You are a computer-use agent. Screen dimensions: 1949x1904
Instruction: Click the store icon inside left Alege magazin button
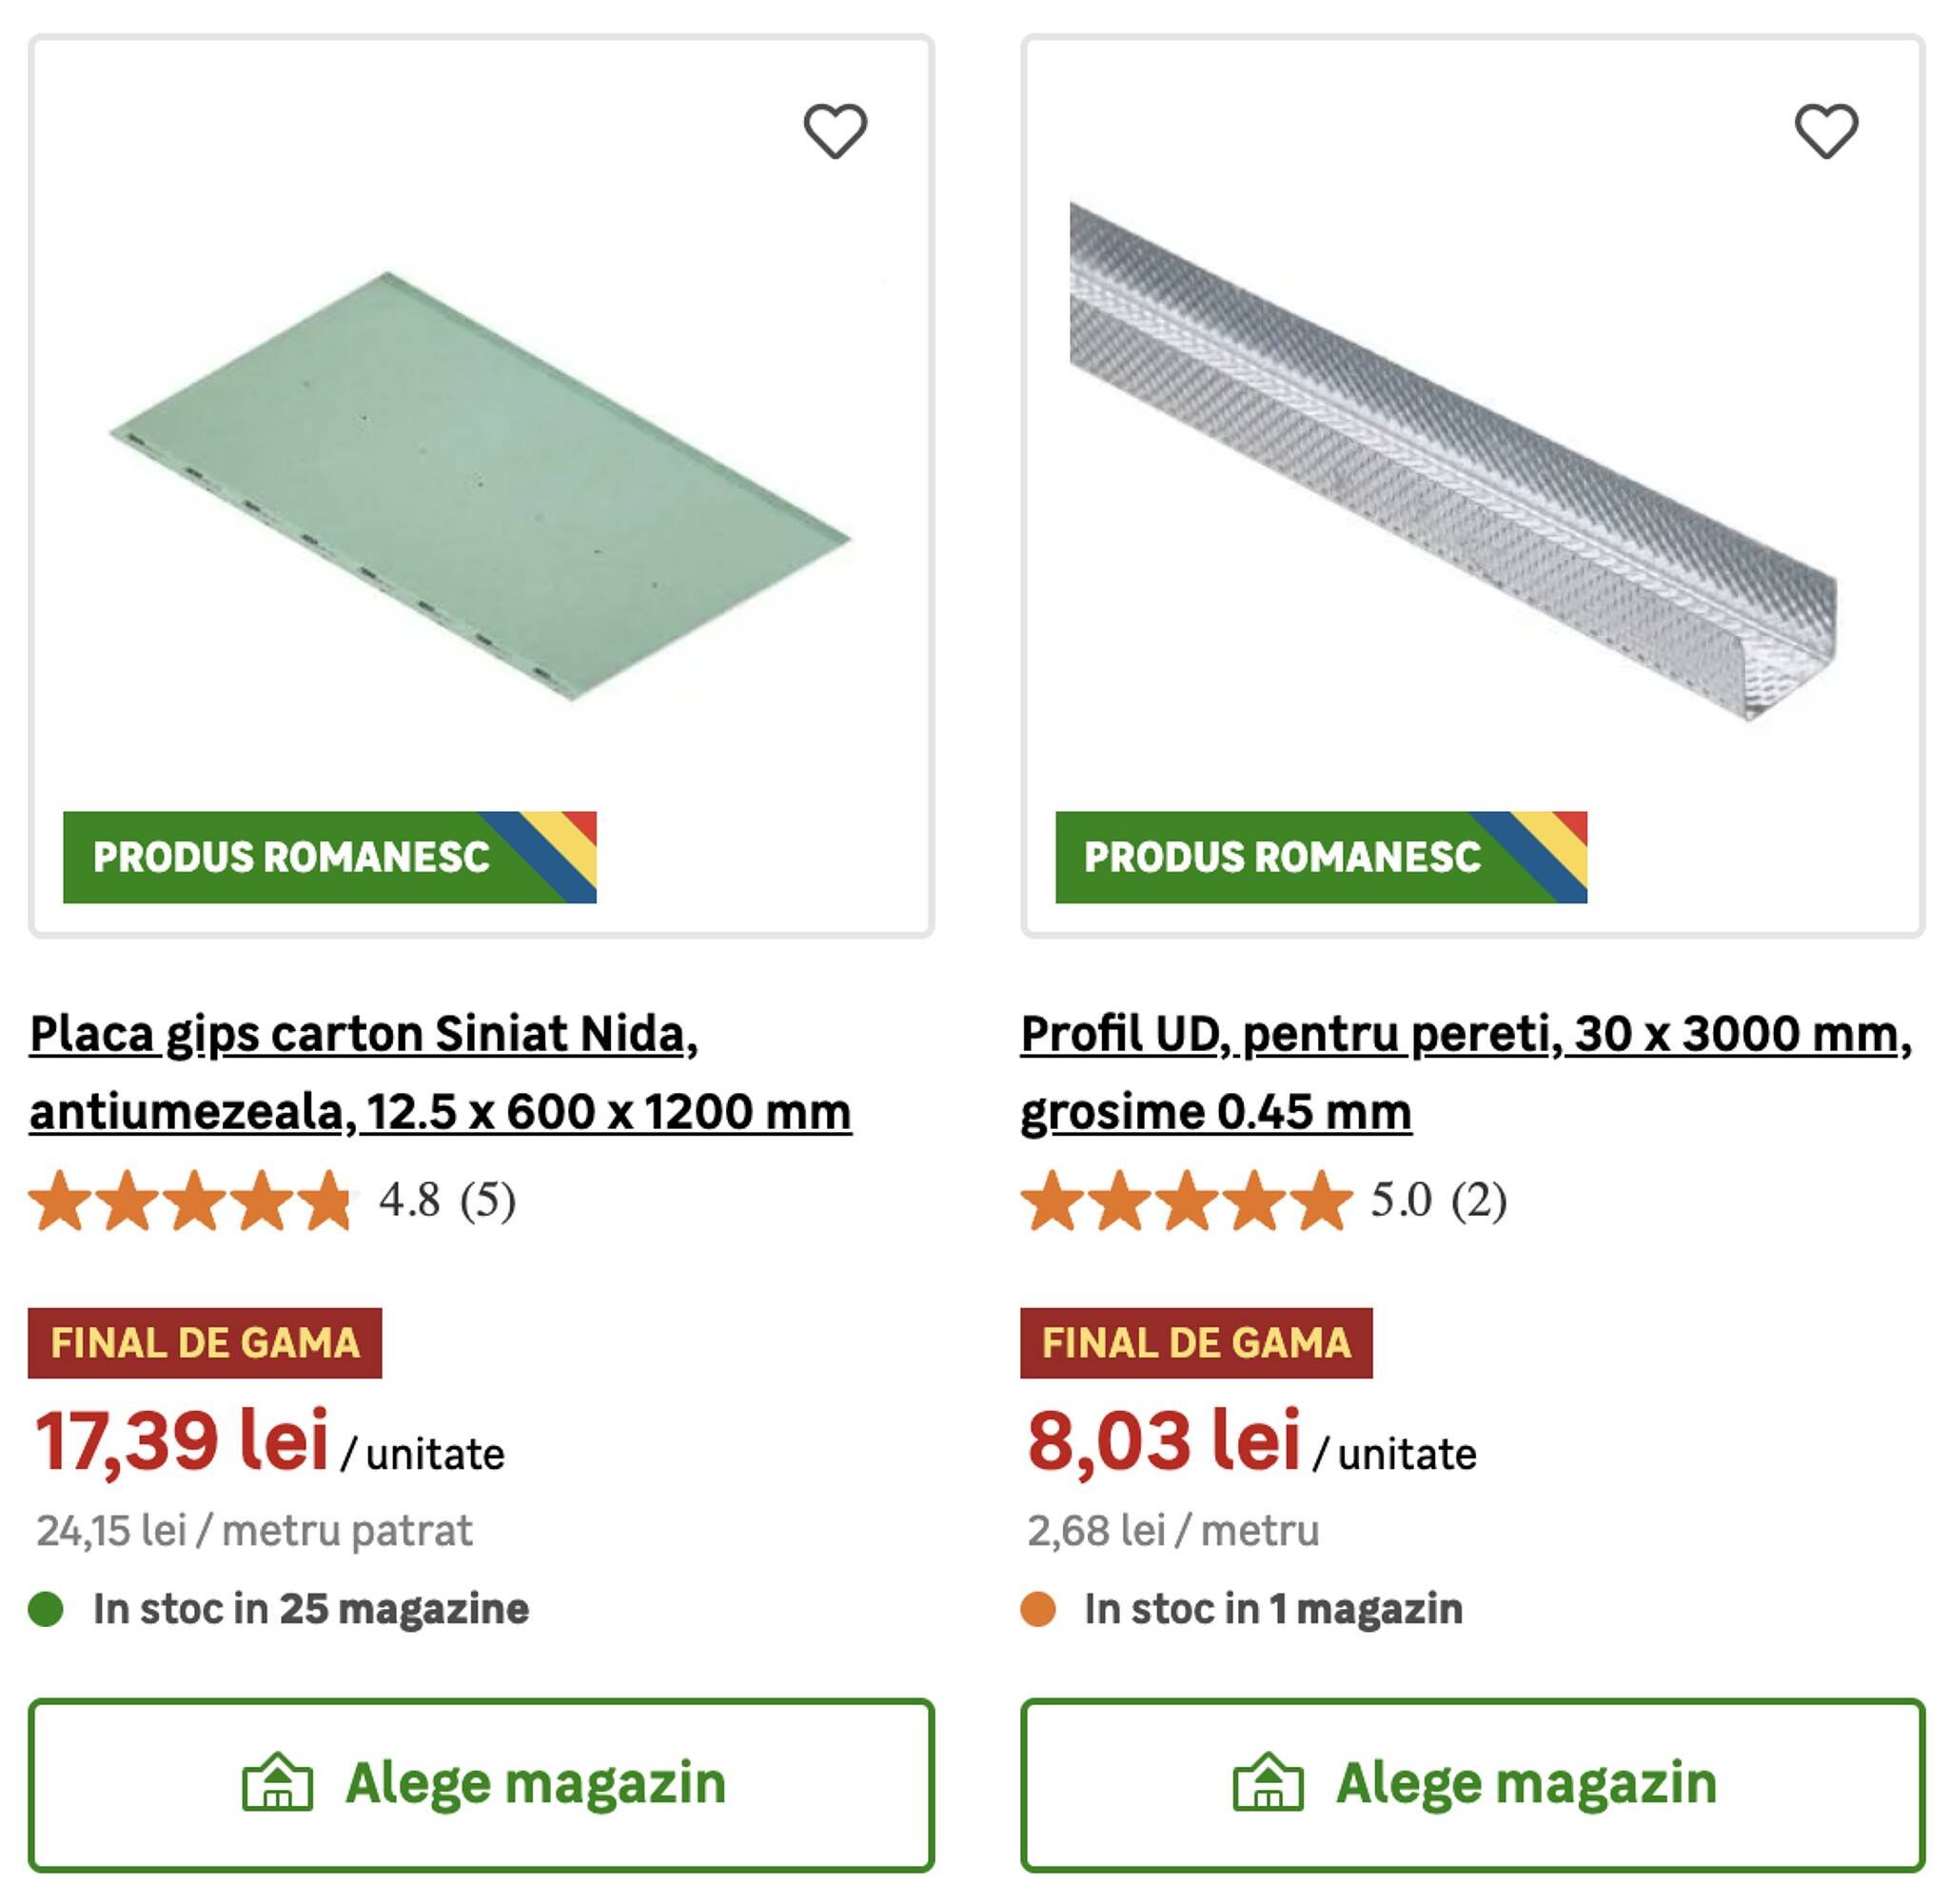pos(280,1781)
